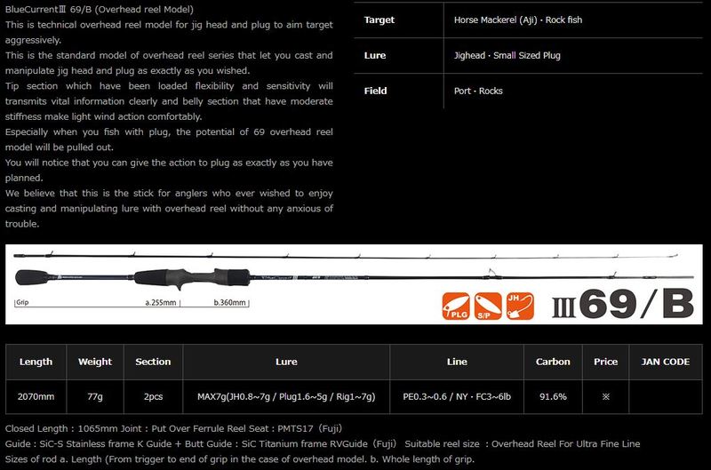Click the 'Length' column header
711x470 pixels.
[x=36, y=362]
